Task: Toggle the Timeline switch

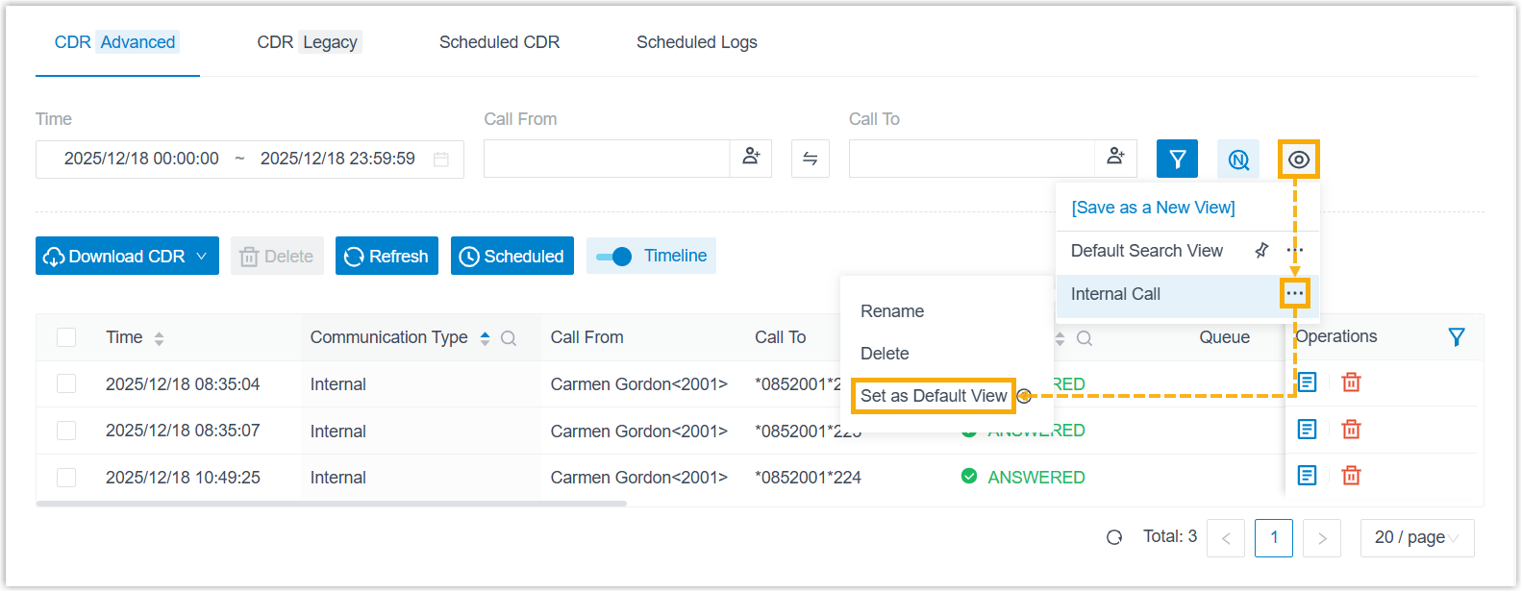Action: point(613,257)
